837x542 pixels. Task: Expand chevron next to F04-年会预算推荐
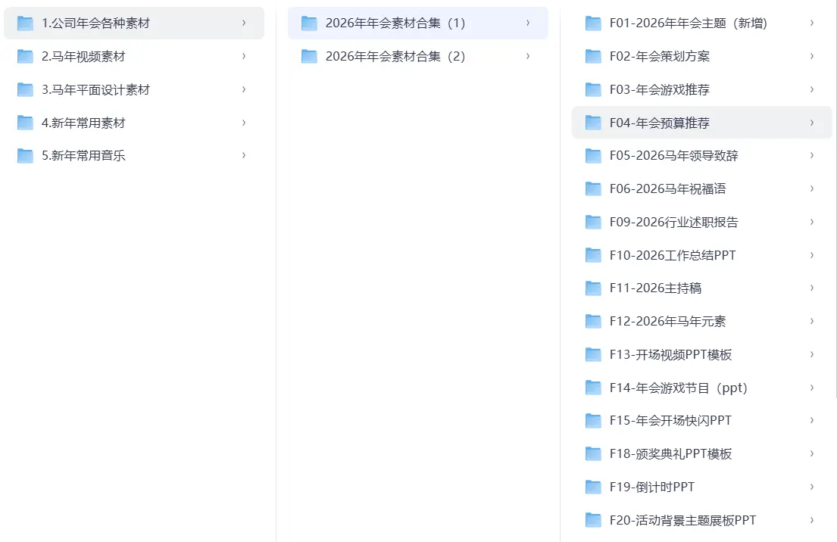(x=811, y=123)
